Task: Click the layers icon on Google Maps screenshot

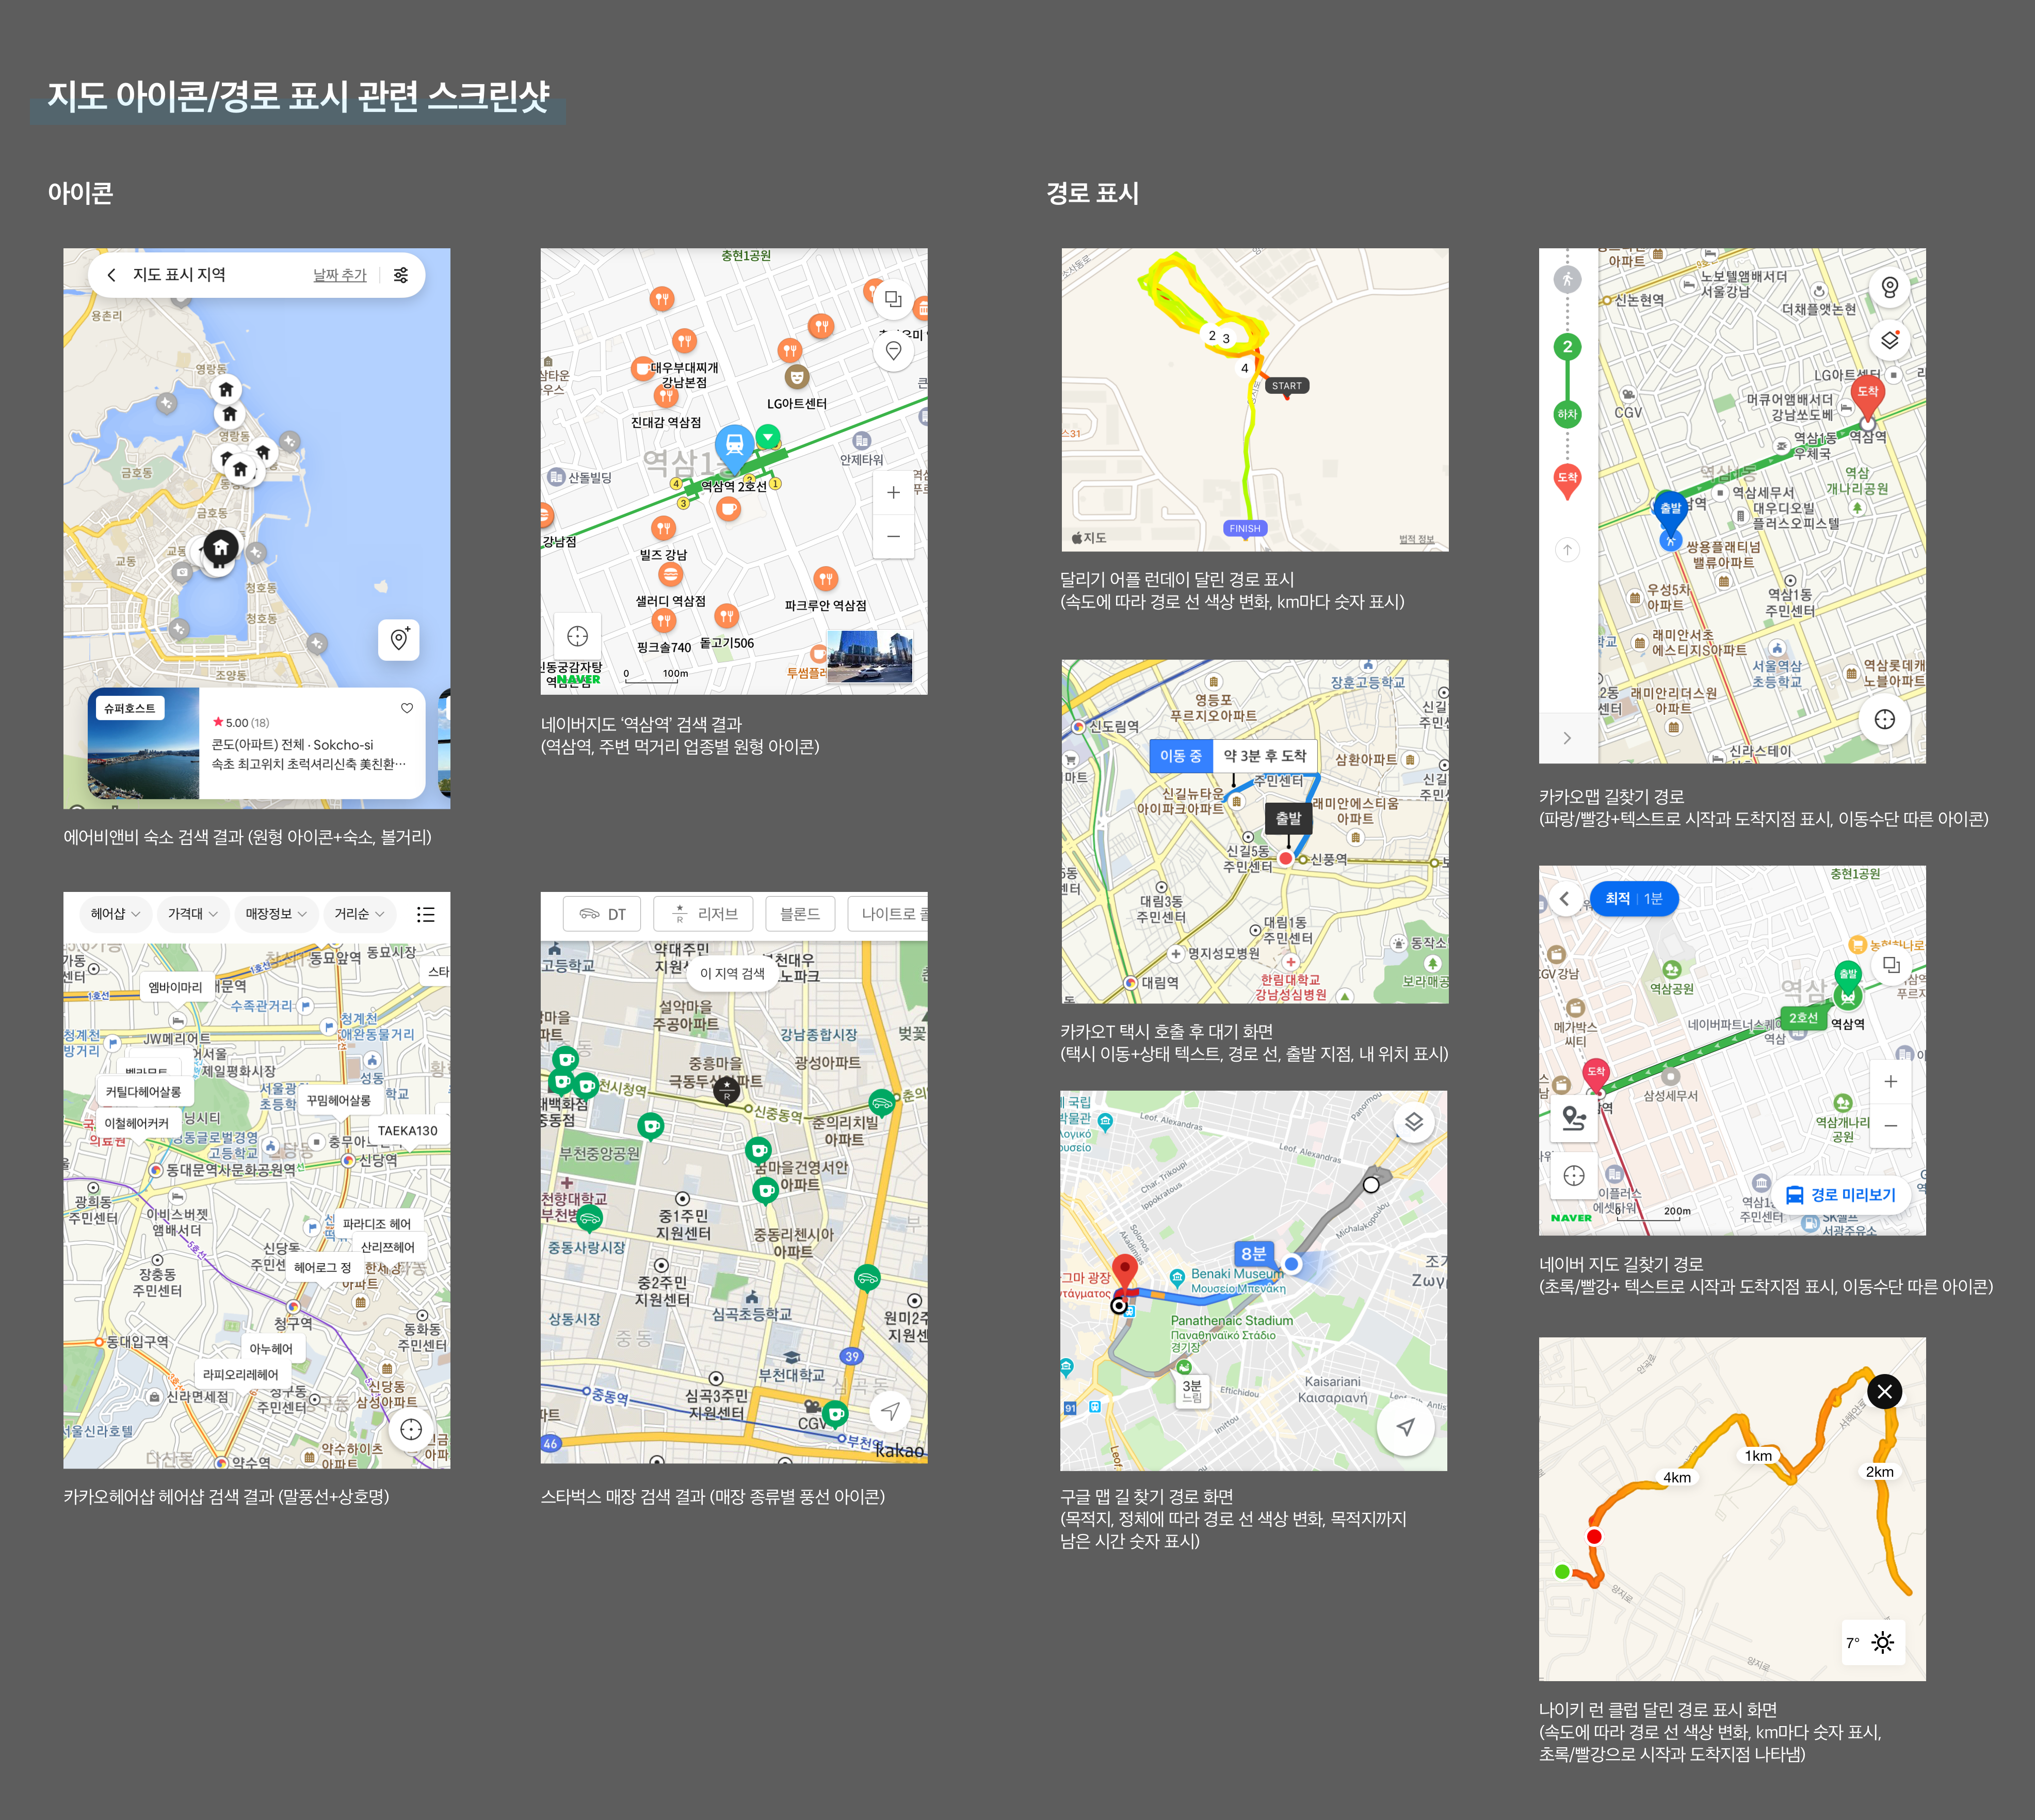Action: click(1413, 1122)
